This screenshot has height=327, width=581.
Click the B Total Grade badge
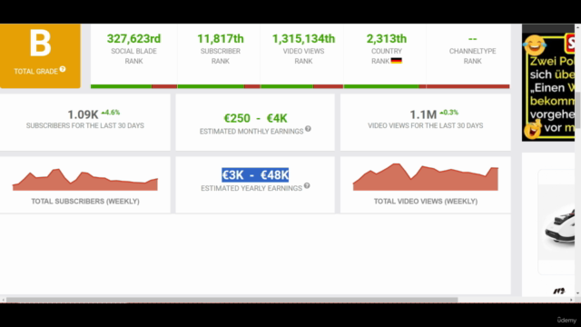tap(40, 56)
